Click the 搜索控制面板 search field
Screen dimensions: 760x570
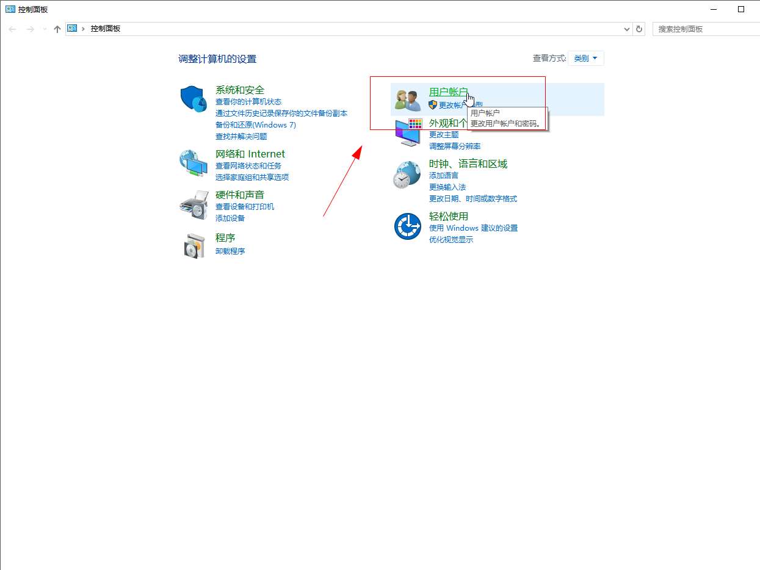coord(706,29)
